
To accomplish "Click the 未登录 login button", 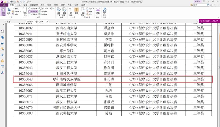I will (x=197, y=1).
